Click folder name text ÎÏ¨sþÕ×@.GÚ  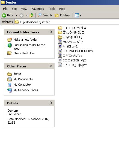[x=73, y=32]
